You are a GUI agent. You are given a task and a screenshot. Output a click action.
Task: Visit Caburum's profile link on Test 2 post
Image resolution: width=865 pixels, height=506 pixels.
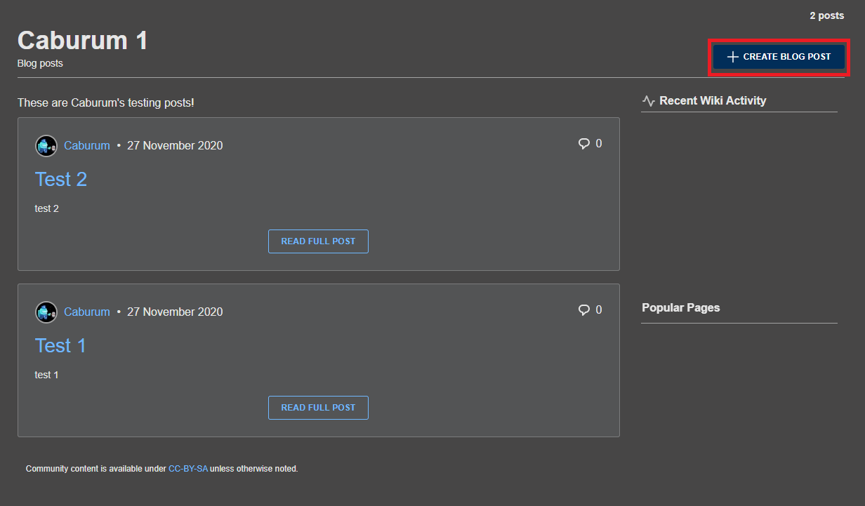pos(87,145)
